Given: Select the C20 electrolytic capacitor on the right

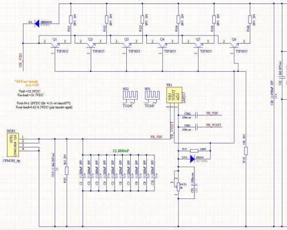Looking at the screenshot, I should (274, 97).
